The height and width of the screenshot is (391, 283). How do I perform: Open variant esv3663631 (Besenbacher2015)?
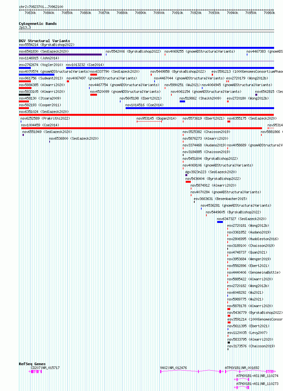coord(220,199)
